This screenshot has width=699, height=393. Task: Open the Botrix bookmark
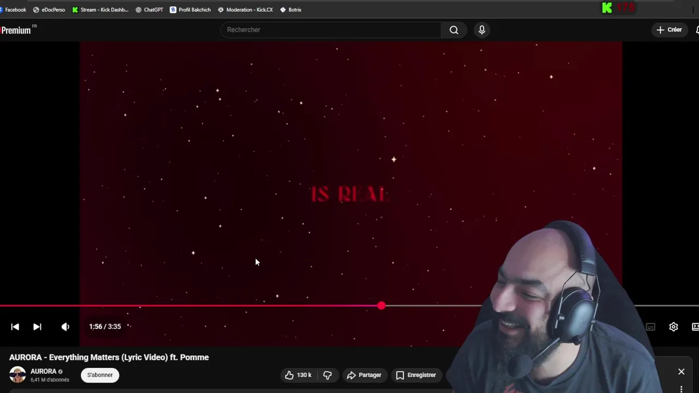291,10
